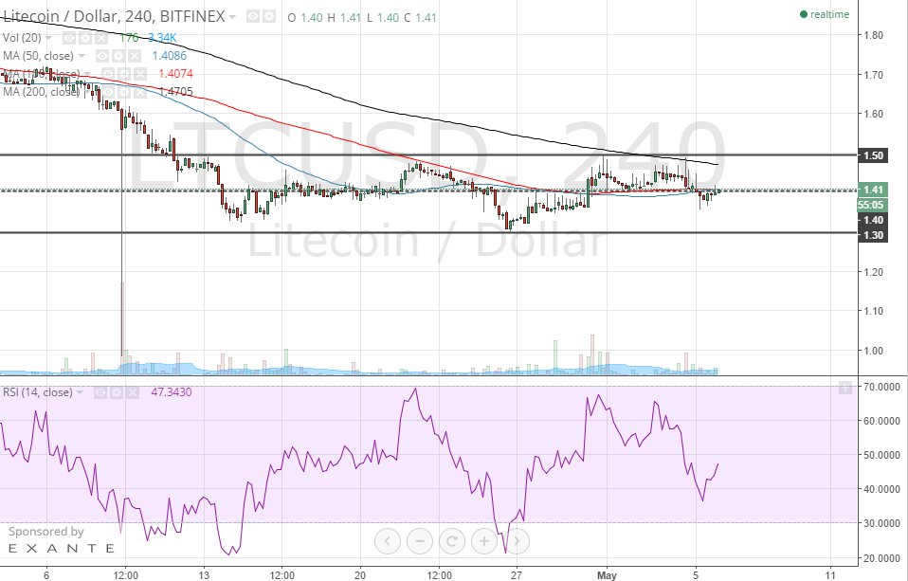Hide the Vol (20) indicator

tap(69, 38)
